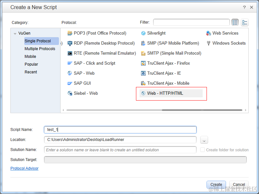Select Popular category
This screenshot has width=259, height=194.
[x=31, y=64]
